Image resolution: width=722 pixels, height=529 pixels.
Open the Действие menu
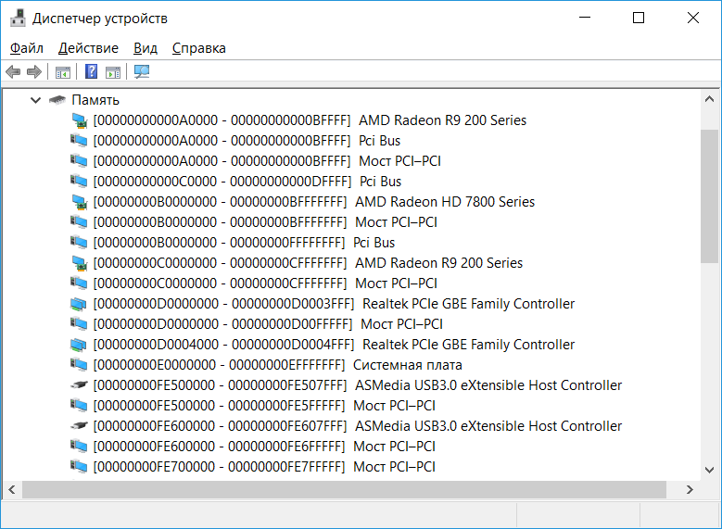88,48
